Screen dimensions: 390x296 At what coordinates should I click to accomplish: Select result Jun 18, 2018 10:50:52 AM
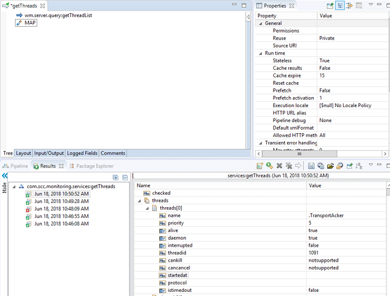click(57, 194)
